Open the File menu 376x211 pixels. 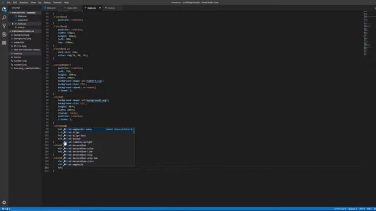(x=9, y=2)
